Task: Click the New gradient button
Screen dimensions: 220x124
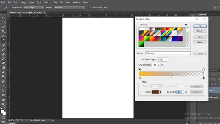Action: click(200, 53)
